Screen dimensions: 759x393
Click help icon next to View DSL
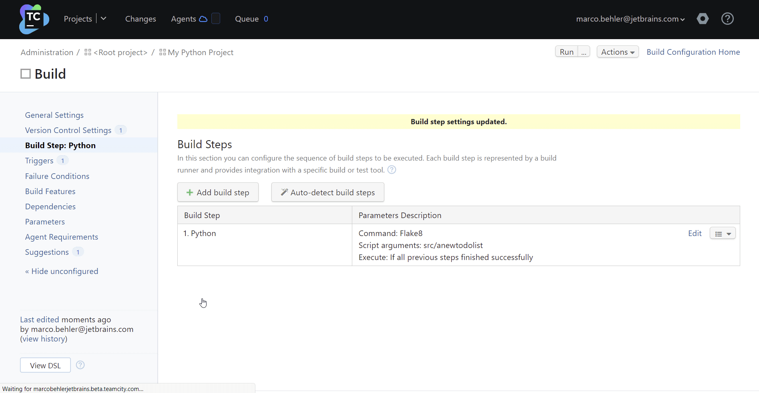tap(80, 365)
